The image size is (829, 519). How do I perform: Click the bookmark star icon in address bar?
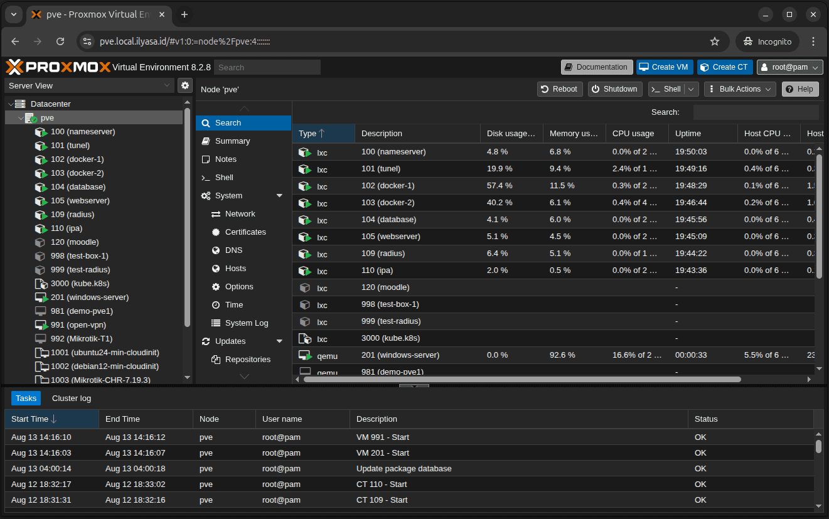tap(714, 41)
